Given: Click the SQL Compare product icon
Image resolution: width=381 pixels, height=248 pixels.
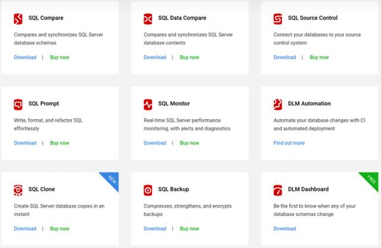Looking at the screenshot, I should point(18,19).
